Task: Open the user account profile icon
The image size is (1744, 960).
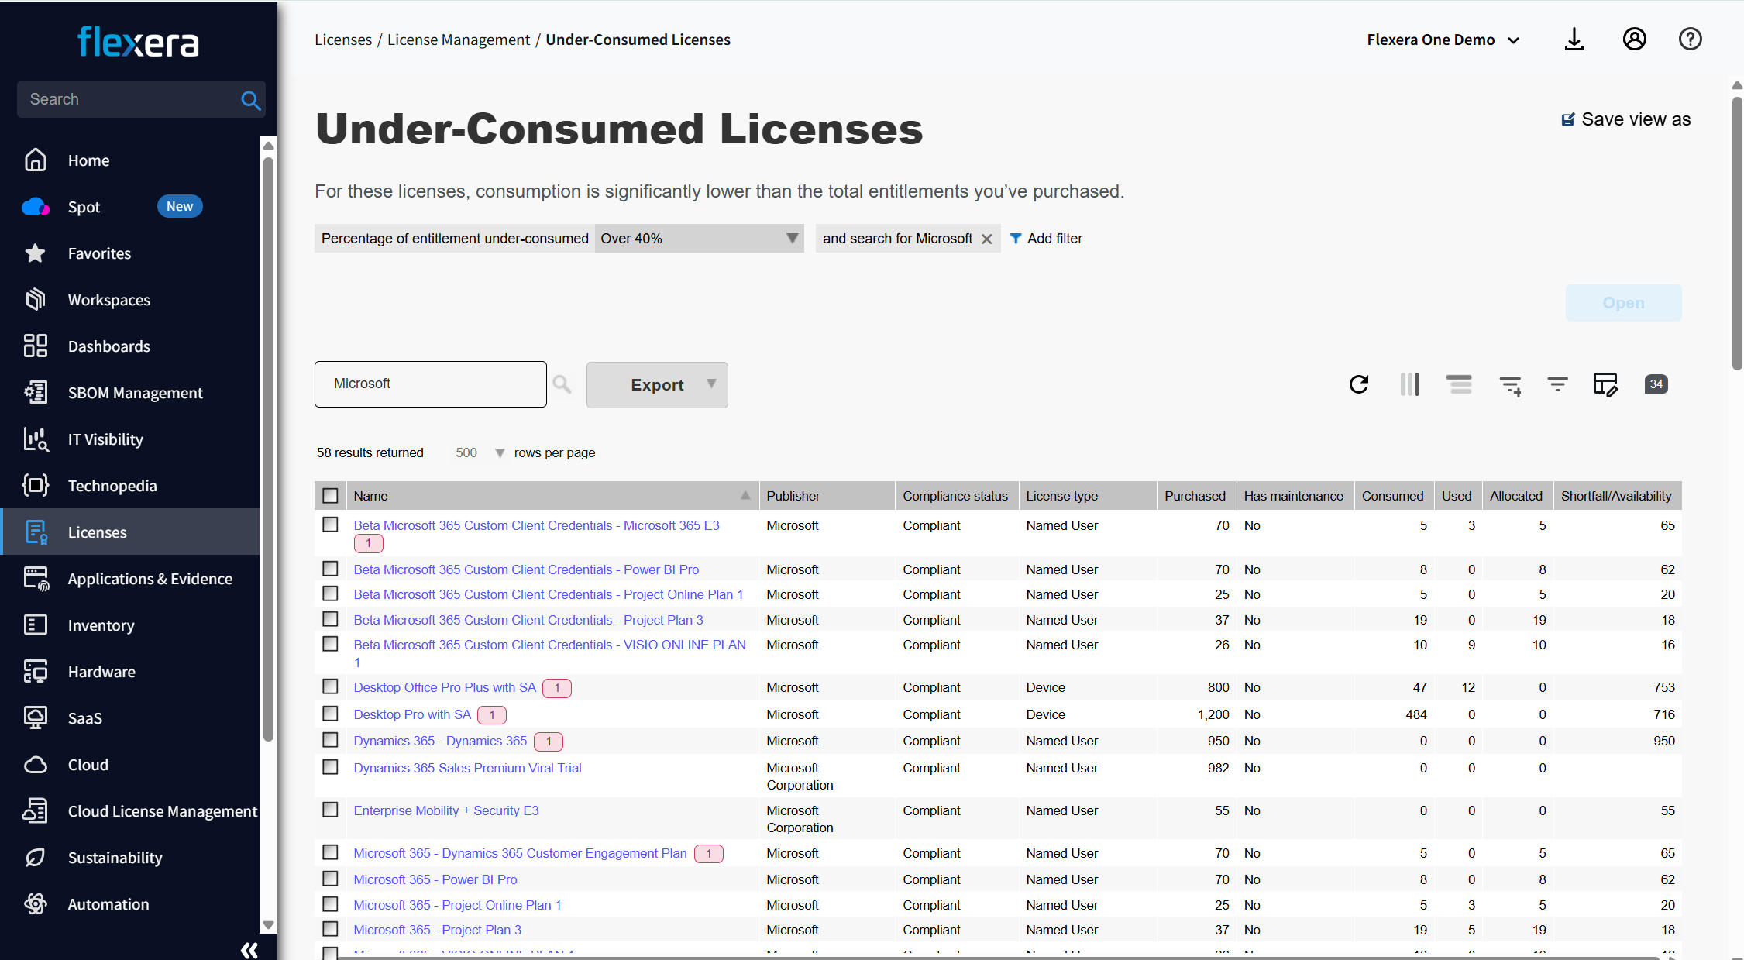Action: coord(1635,39)
